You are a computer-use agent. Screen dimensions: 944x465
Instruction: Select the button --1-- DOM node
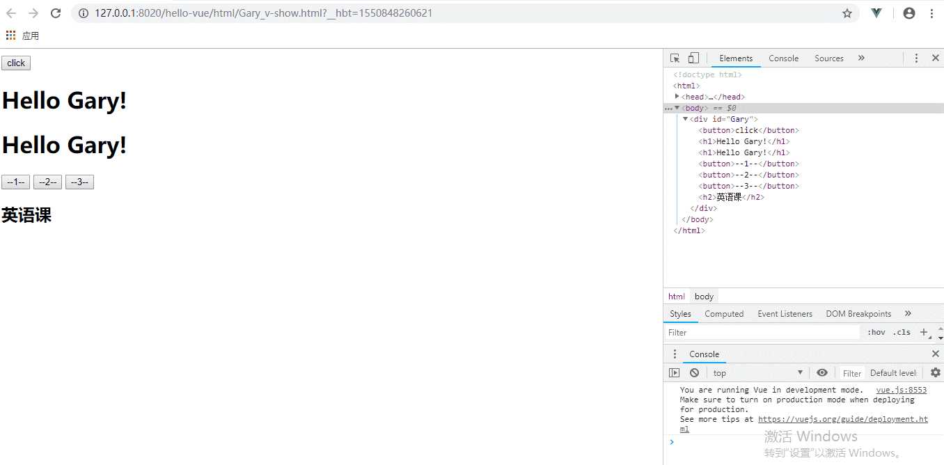point(749,164)
